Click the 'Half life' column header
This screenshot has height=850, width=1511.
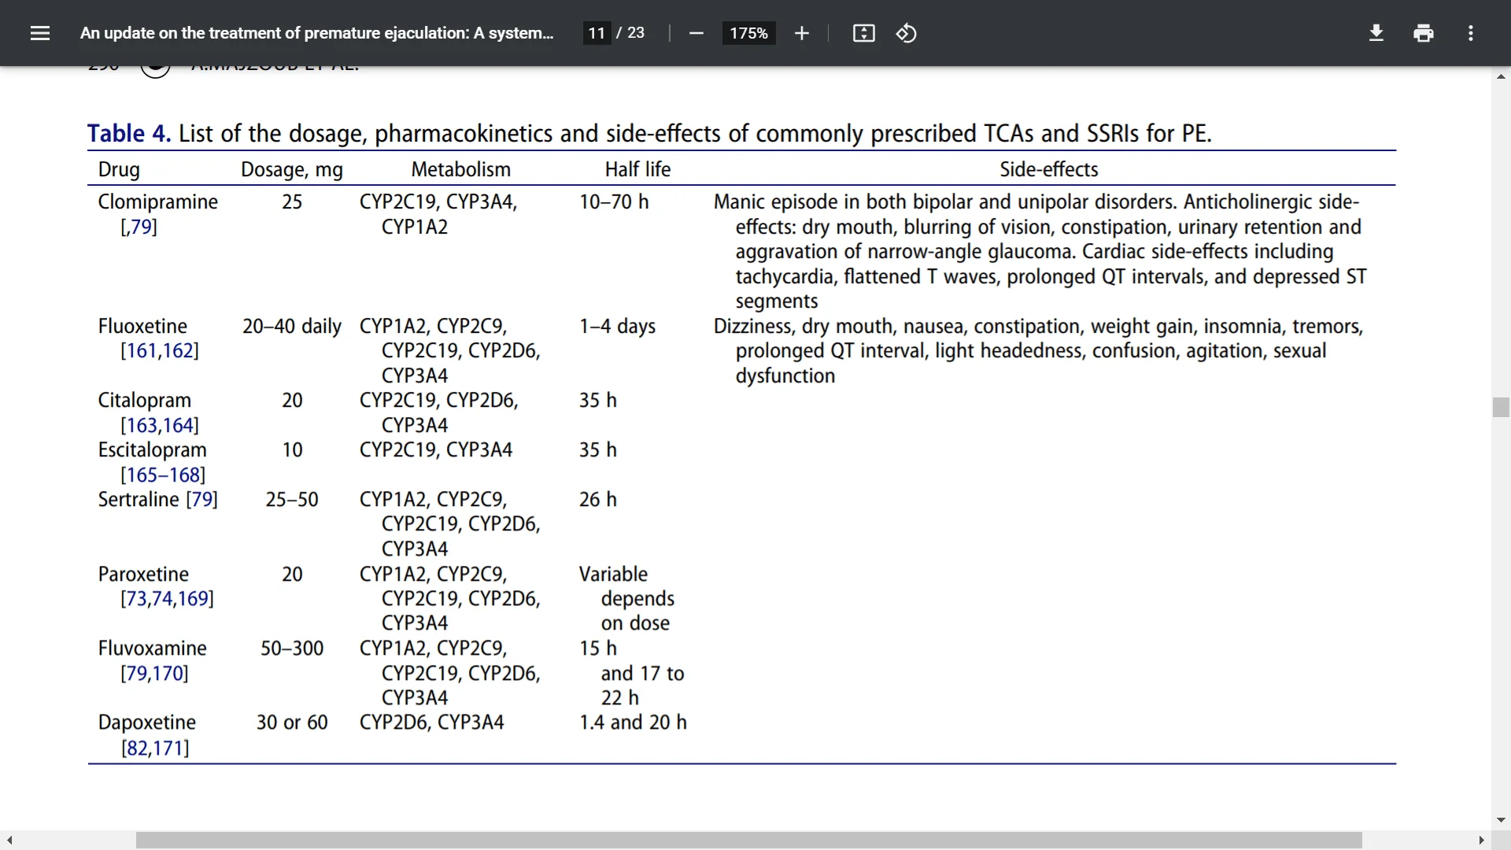pos(637,169)
